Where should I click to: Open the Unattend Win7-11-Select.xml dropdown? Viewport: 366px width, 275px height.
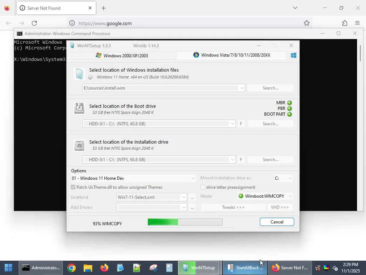coord(184,197)
